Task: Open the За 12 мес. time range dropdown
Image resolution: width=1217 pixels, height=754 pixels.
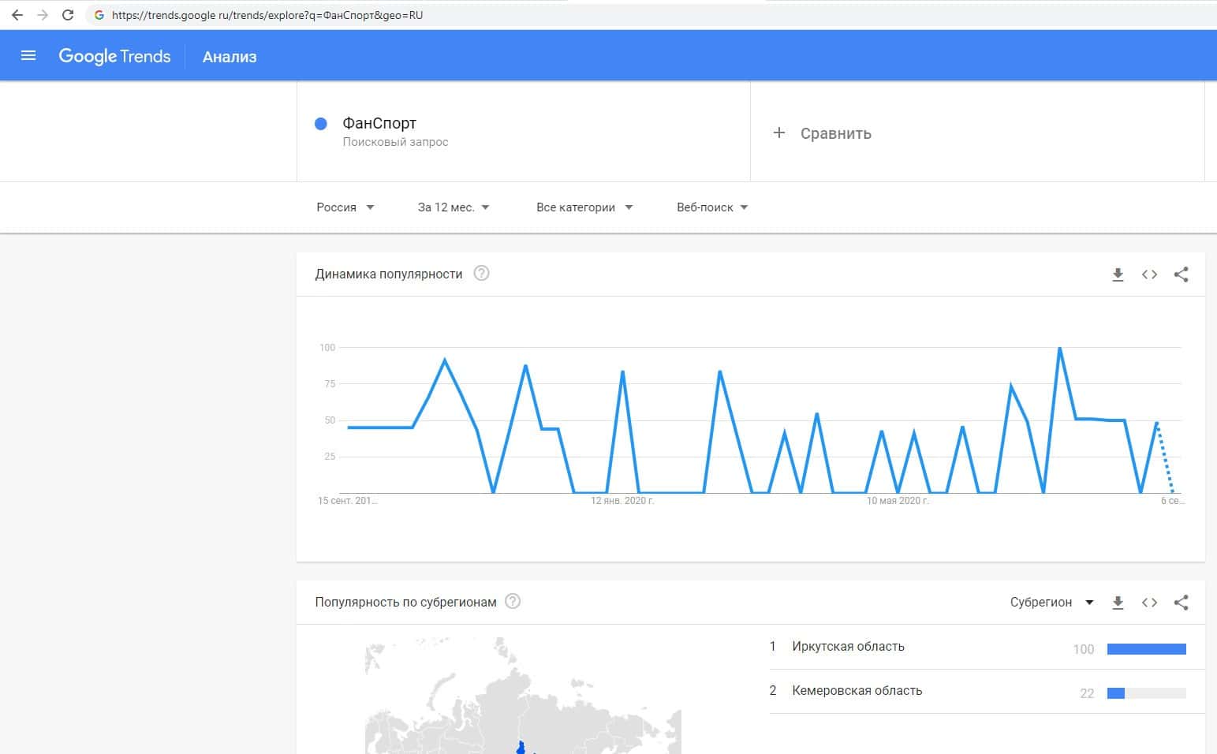Action: point(454,207)
